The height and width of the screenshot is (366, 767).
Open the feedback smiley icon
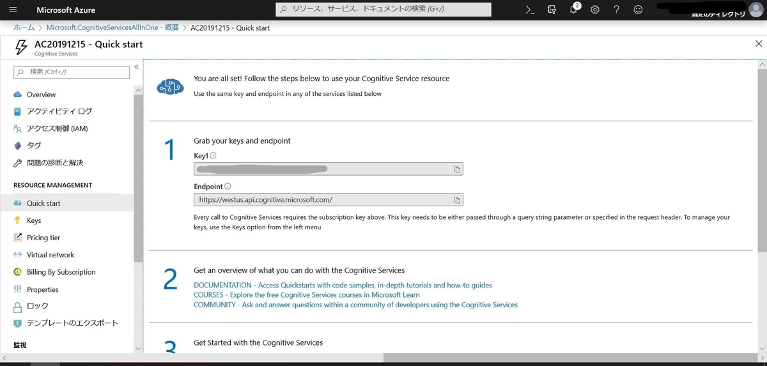pyautogui.click(x=638, y=10)
